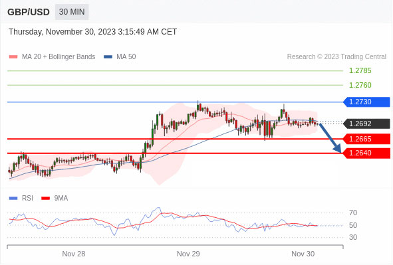Click the chart timestamp text
The width and height of the screenshot is (393, 265).
pos(92,32)
